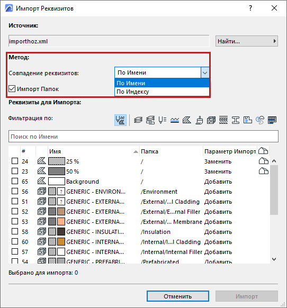Click the question mark help button
The height and width of the screenshot is (308, 287).
(250, 8)
